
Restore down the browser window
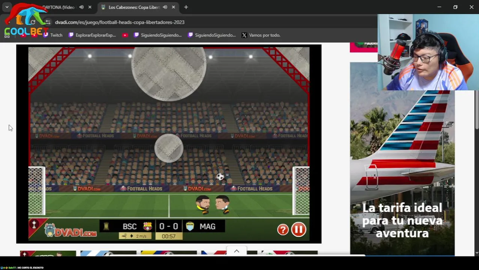click(455, 7)
